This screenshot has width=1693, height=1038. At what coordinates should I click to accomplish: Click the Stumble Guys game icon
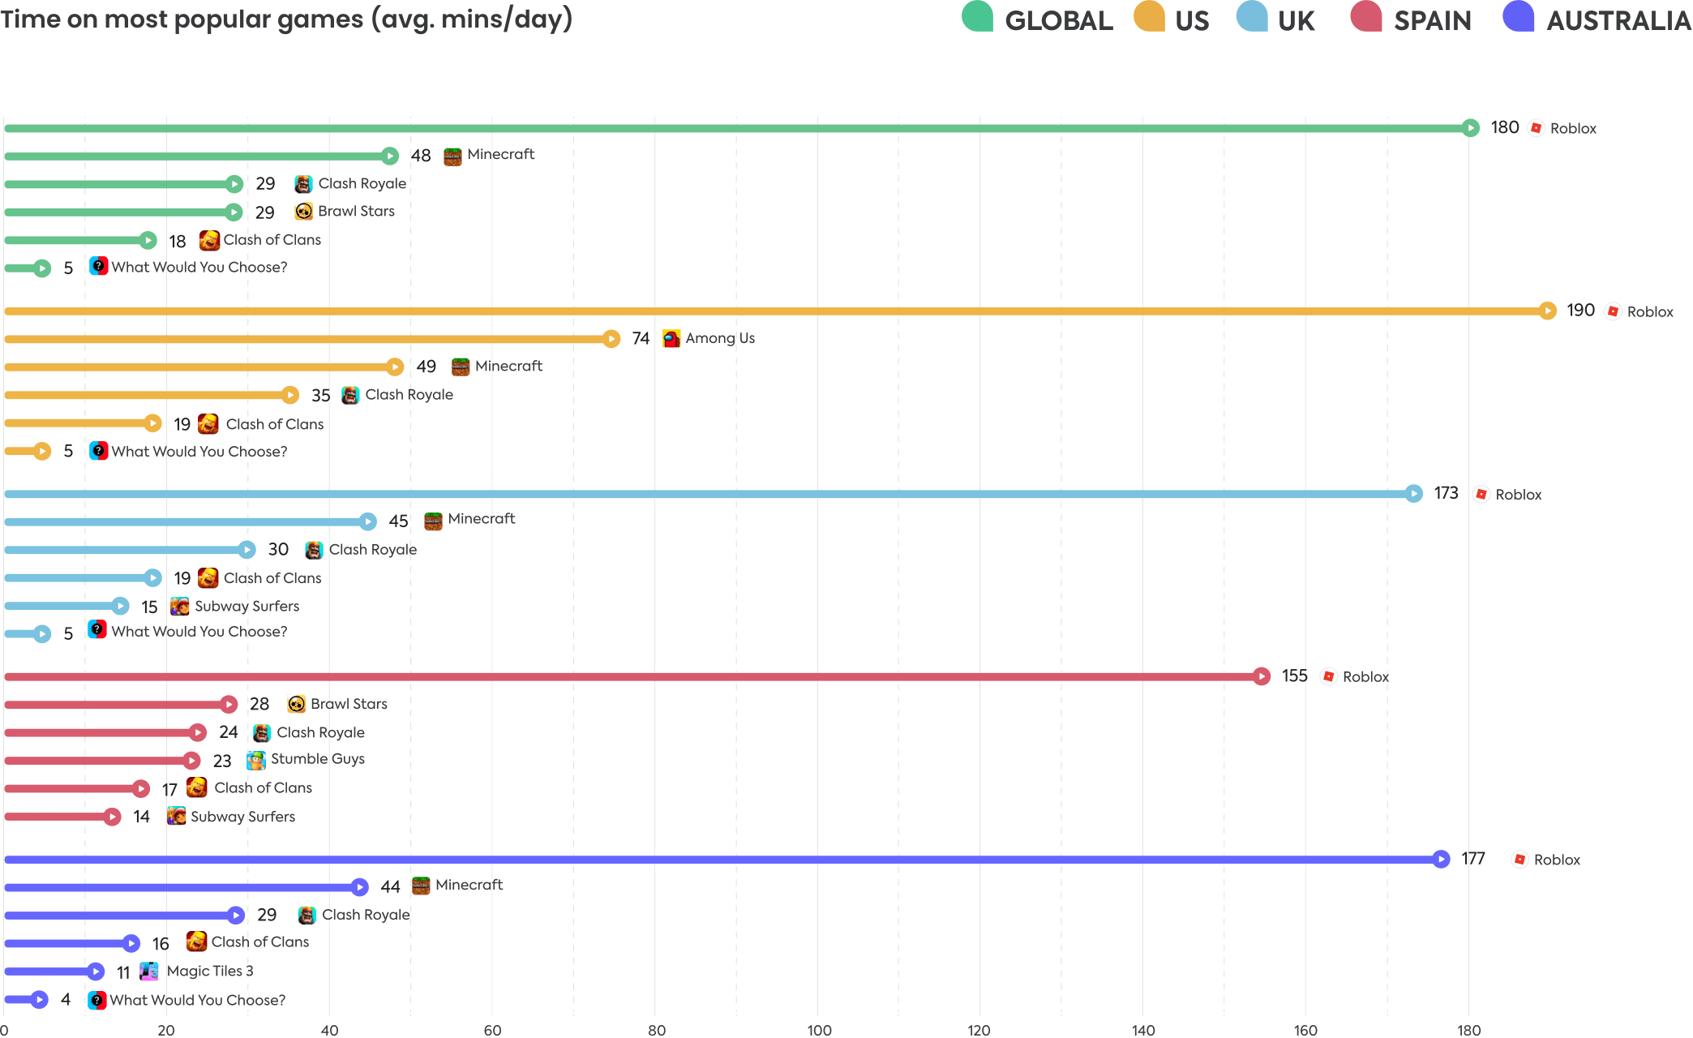pos(256,760)
